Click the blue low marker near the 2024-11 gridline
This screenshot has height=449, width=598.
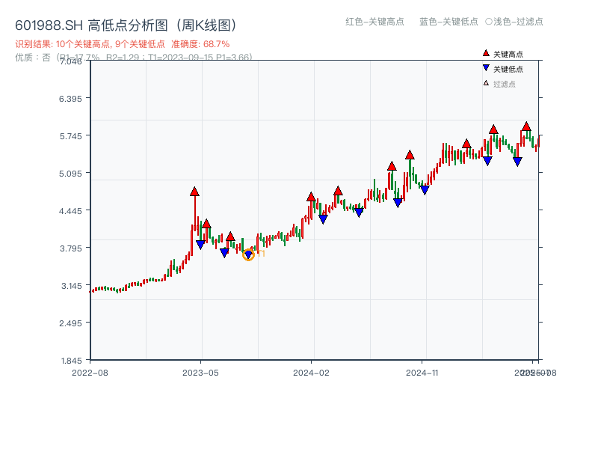coord(425,190)
